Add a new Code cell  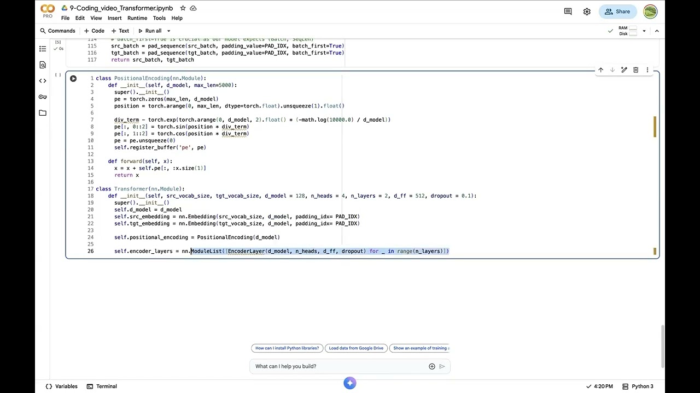click(94, 31)
